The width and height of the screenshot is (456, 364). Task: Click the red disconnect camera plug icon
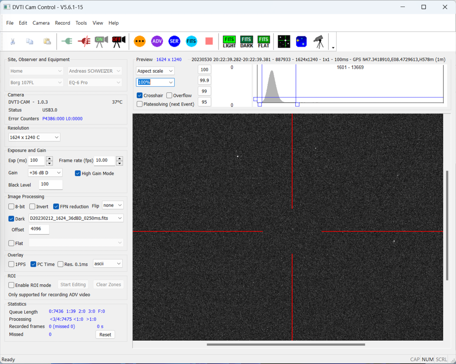click(84, 41)
